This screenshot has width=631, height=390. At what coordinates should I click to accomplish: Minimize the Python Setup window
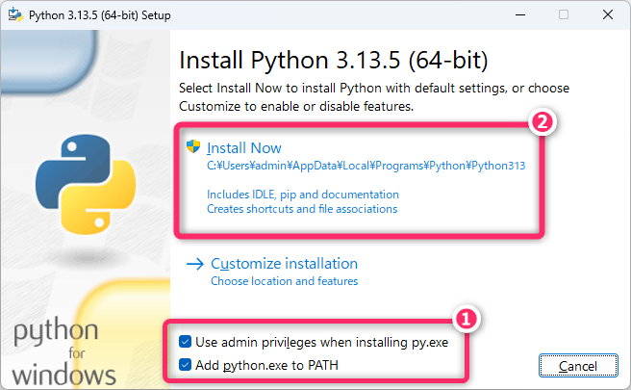(x=519, y=14)
